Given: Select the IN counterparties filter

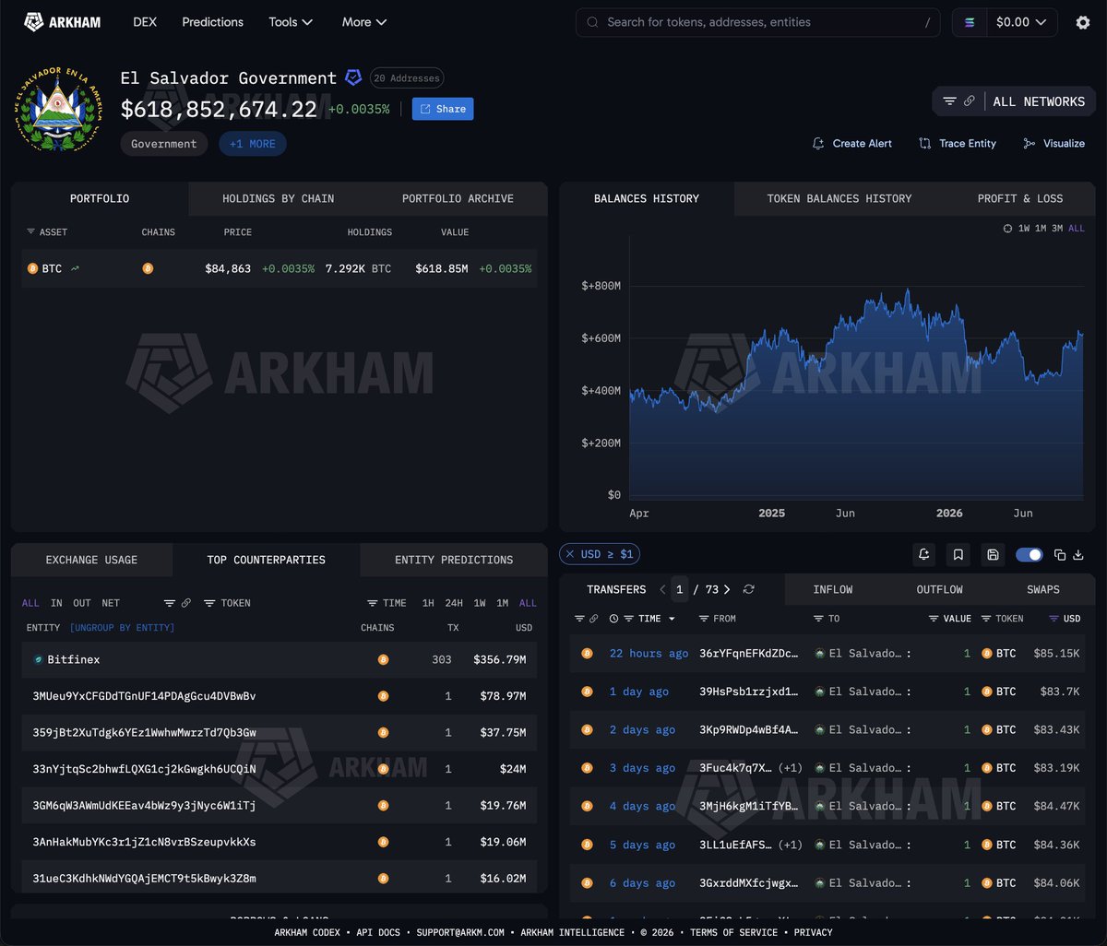Looking at the screenshot, I should (x=56, y=603).
